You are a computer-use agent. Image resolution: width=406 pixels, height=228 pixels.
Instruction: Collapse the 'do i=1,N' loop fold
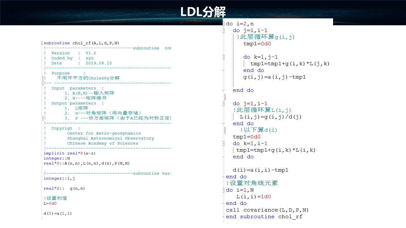click(x=224, y=190)
